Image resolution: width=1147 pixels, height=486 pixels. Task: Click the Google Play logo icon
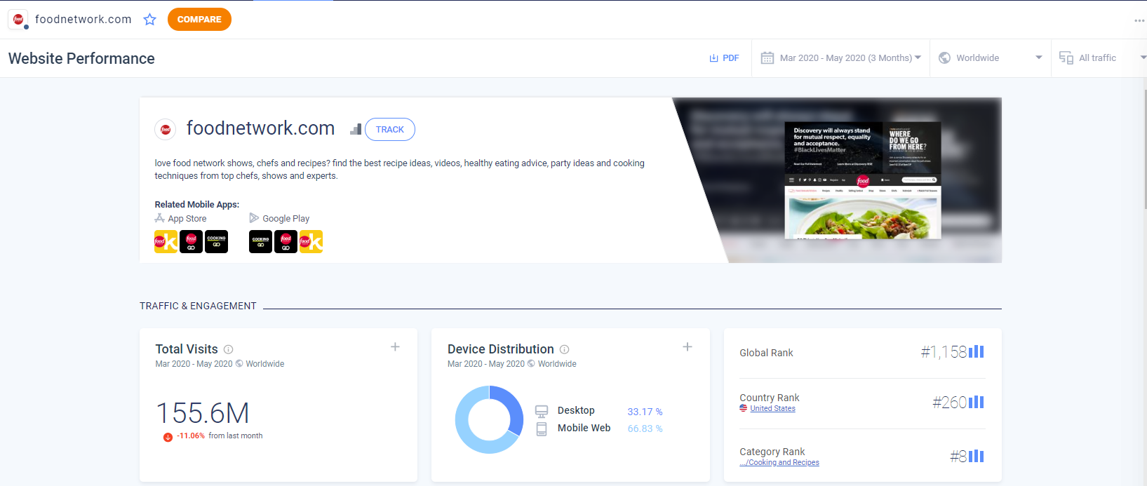(254, 218)
